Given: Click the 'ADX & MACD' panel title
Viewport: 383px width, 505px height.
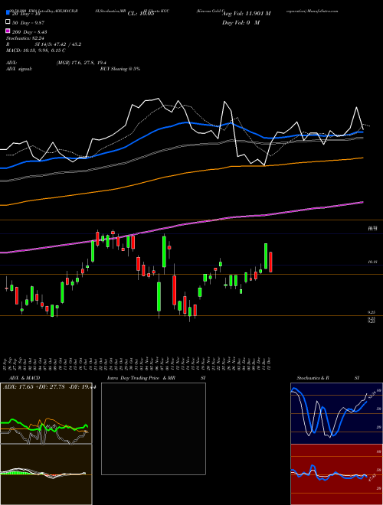Looking at the screenshot, I should (25, 378).
